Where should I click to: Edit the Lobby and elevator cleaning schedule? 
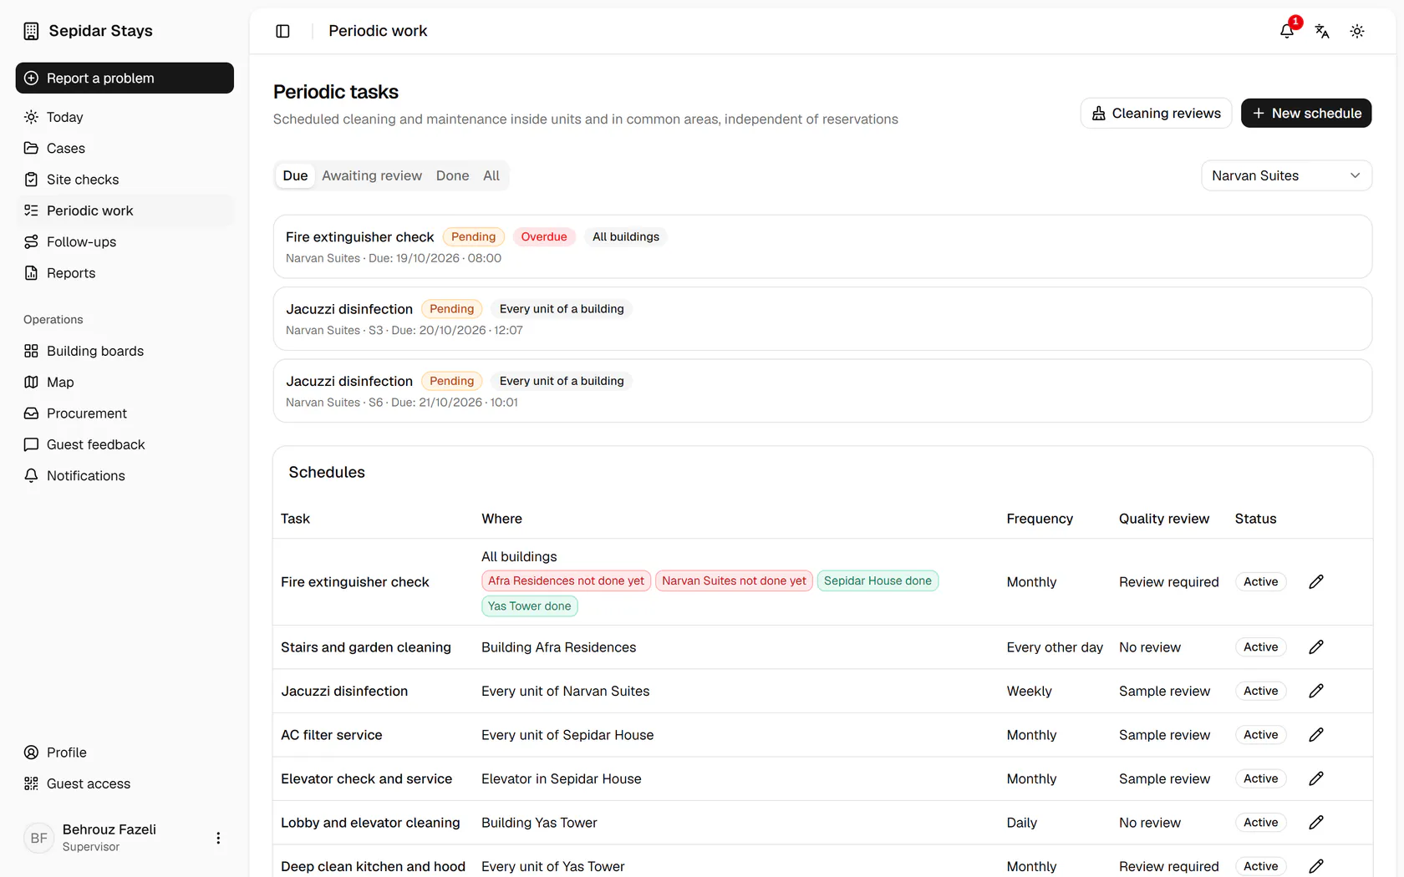click(x=1316, y=822)
